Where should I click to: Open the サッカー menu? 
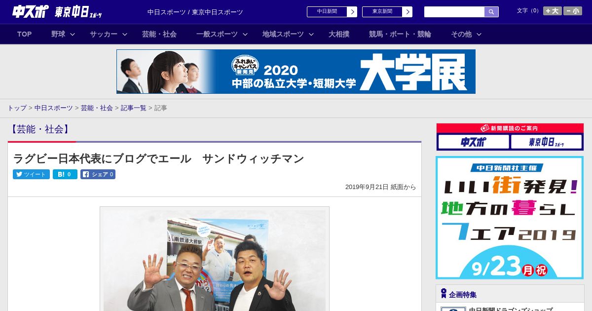pyautogui.click(x=104, y=34)
